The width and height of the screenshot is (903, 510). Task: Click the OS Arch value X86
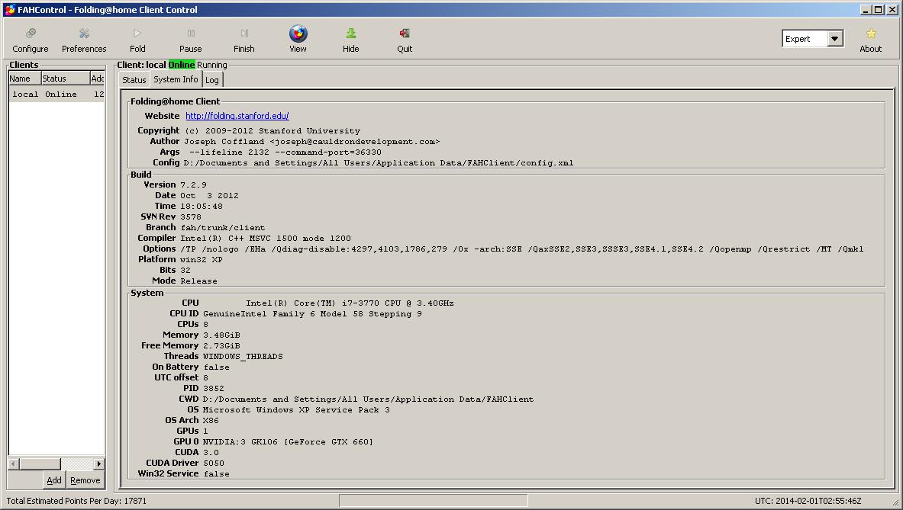211,421
